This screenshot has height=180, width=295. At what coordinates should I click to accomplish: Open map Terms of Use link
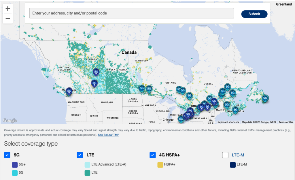286,122
